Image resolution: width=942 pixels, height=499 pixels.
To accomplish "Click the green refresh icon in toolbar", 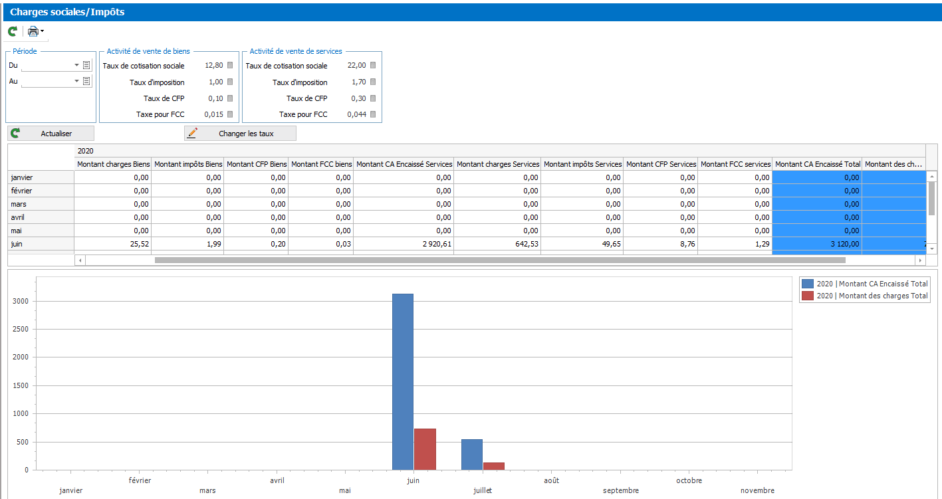I will 12,31.
